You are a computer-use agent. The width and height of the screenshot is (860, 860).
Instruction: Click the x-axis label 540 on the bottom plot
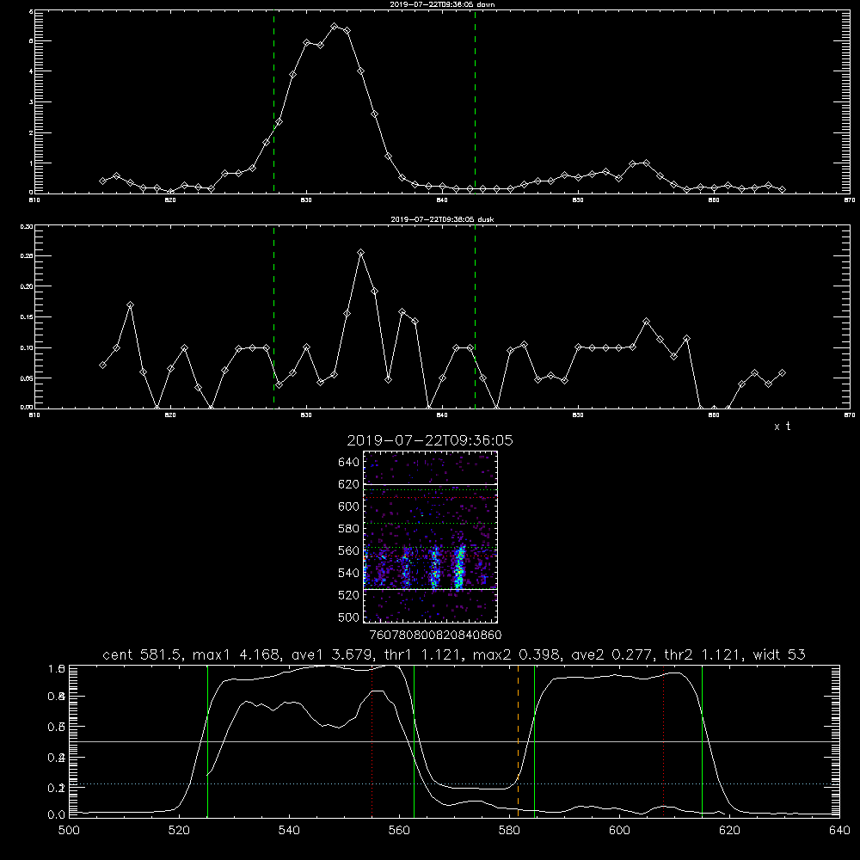click(289, 831)
